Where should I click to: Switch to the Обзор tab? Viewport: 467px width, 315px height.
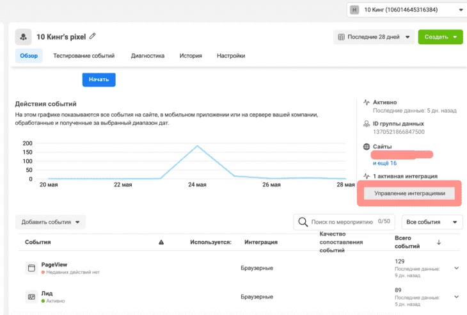[x=29, y=56]
